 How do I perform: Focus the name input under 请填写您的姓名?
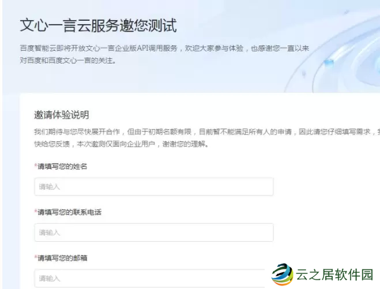(153, 187)
